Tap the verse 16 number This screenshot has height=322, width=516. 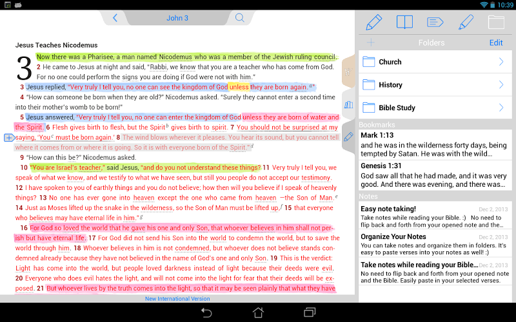tap(24, 228)
